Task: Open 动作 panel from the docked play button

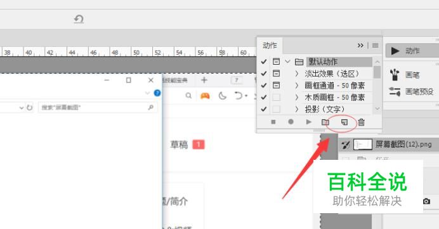Action: pyautogui.click(x=395, y=51)
